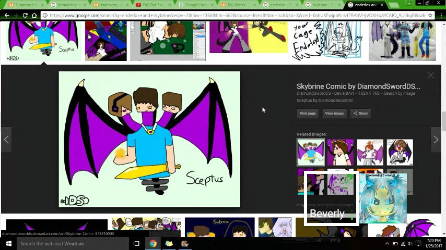This screenshot has height=250, width=446.
Task: Switch to the that's gay tab
Action: pos(110,5)
